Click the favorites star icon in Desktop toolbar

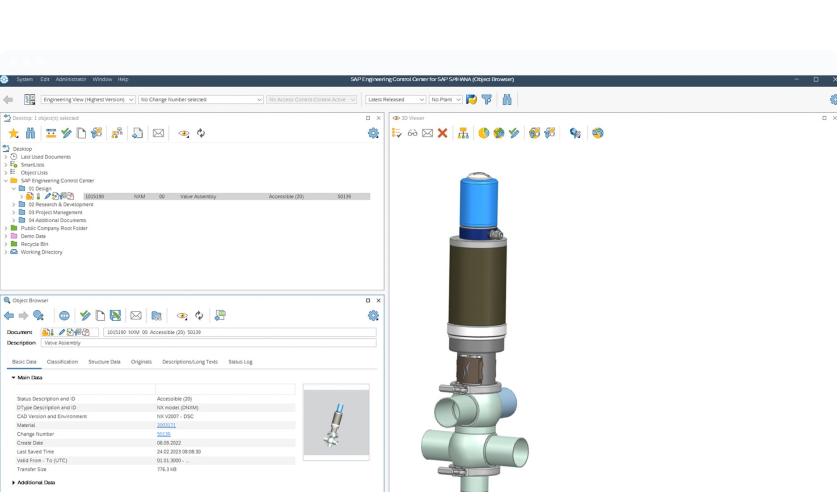(x=13, y=133)
